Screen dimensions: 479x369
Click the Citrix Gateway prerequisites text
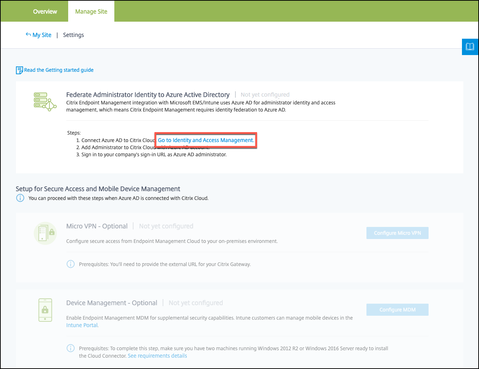(x=165, y=264)
